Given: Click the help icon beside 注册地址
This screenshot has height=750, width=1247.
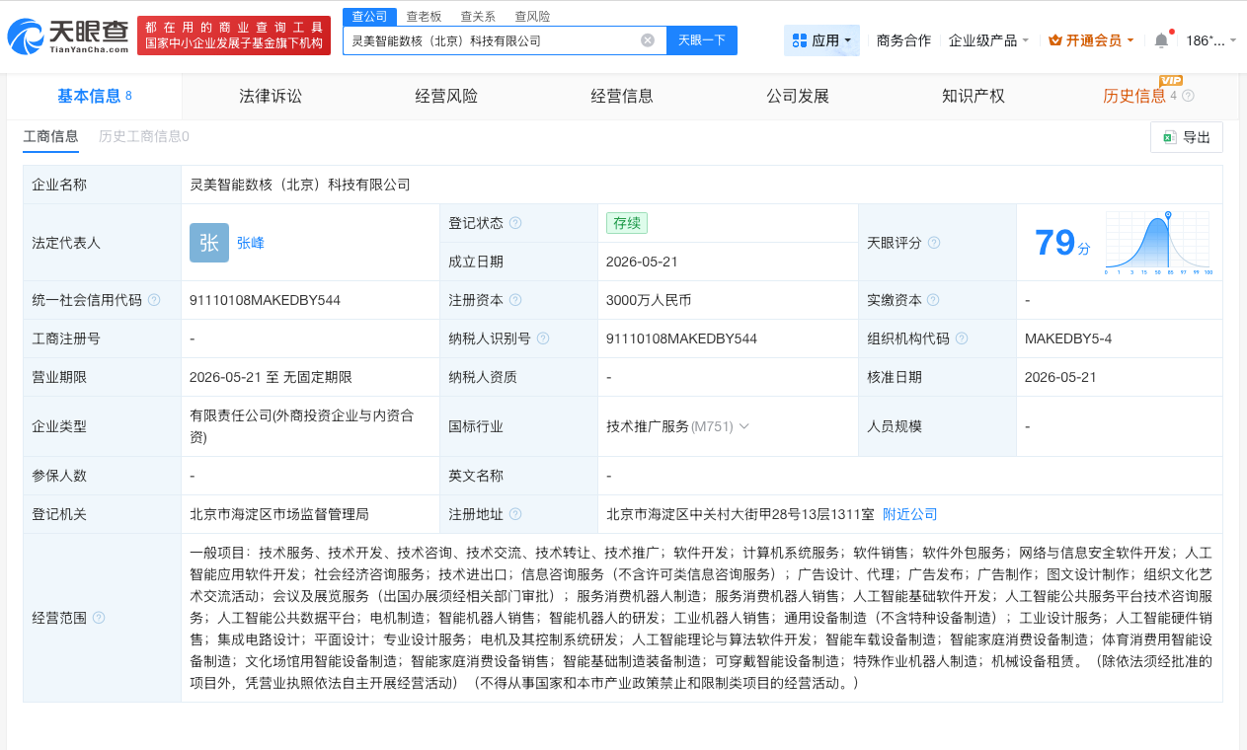Looking at the screenshot, I should tap(515, 514).
